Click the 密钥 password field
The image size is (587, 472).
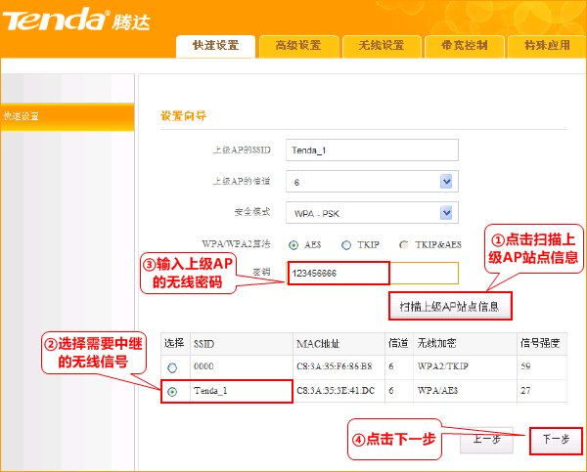[372, 274]
